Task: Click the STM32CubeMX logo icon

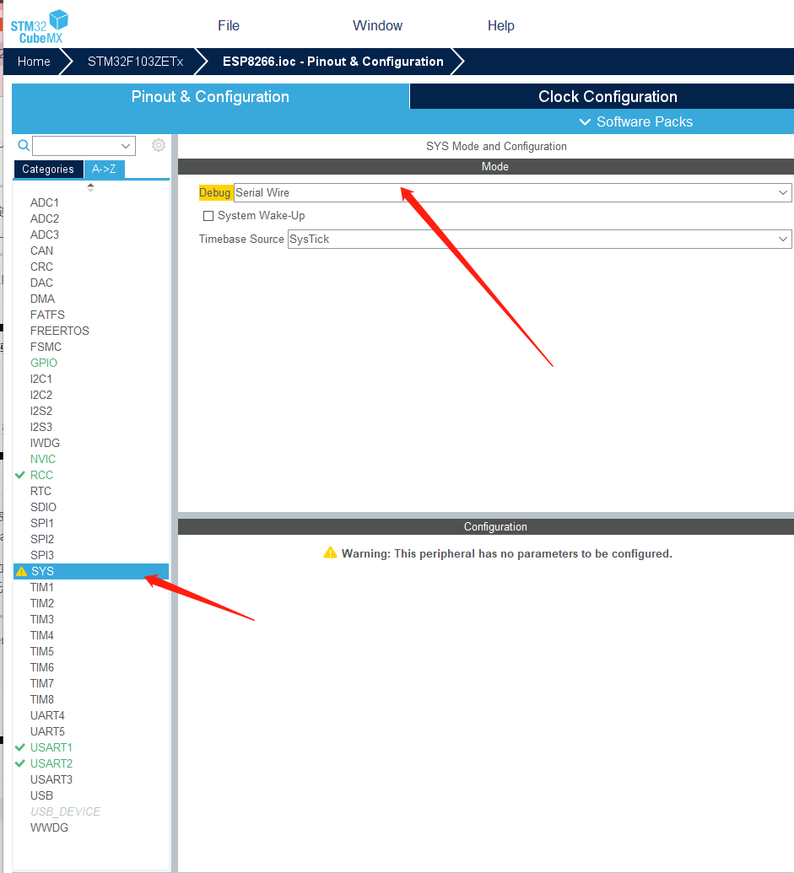Action: 39,26
